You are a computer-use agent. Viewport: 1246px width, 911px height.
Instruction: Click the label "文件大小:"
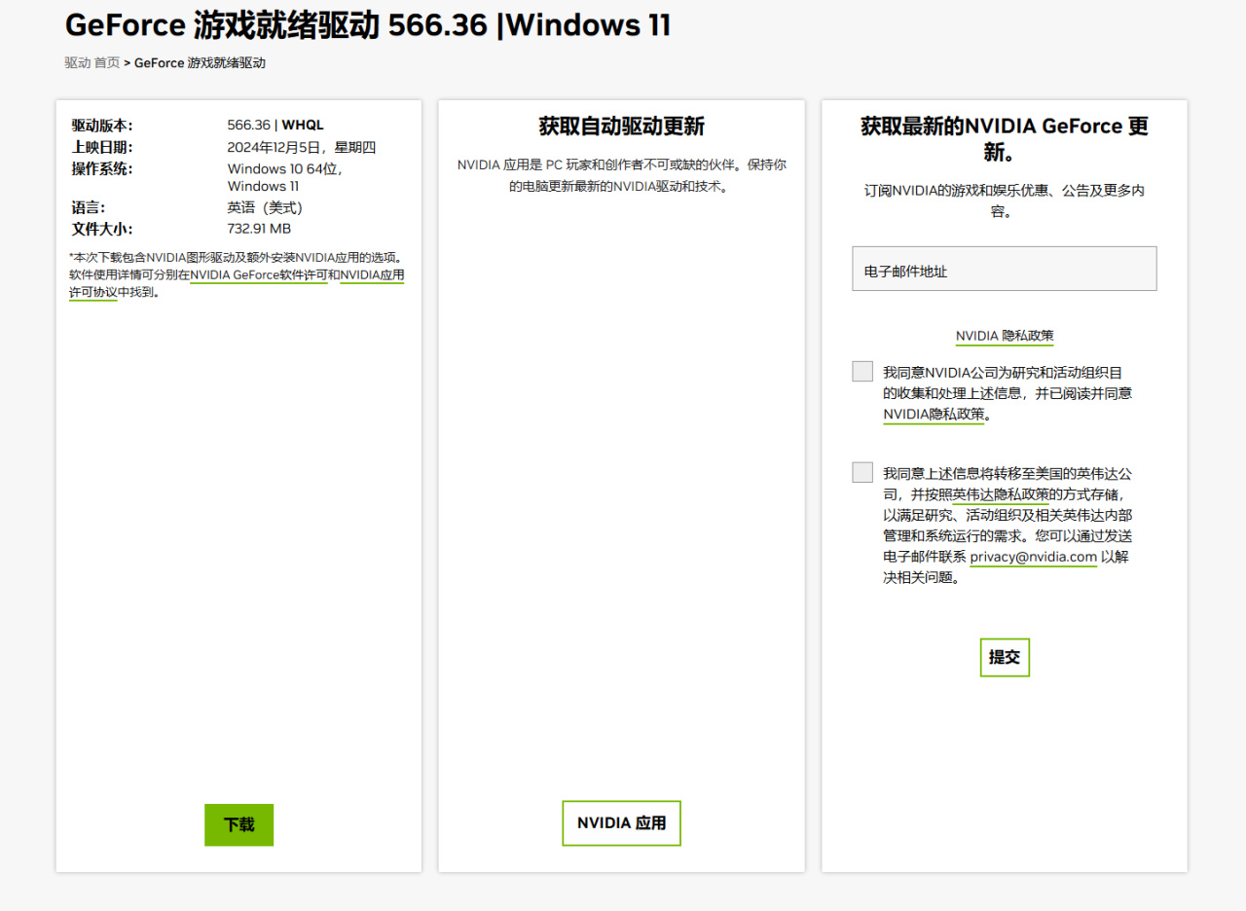tap(102, 229)
